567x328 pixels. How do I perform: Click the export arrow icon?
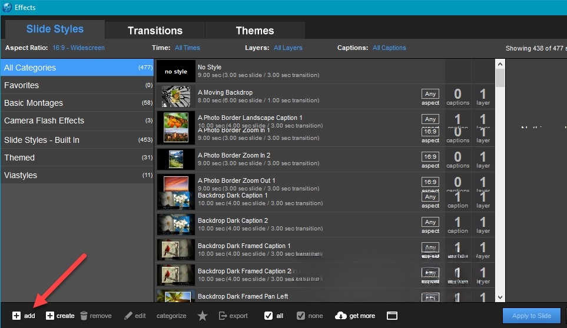coord(223,316)
